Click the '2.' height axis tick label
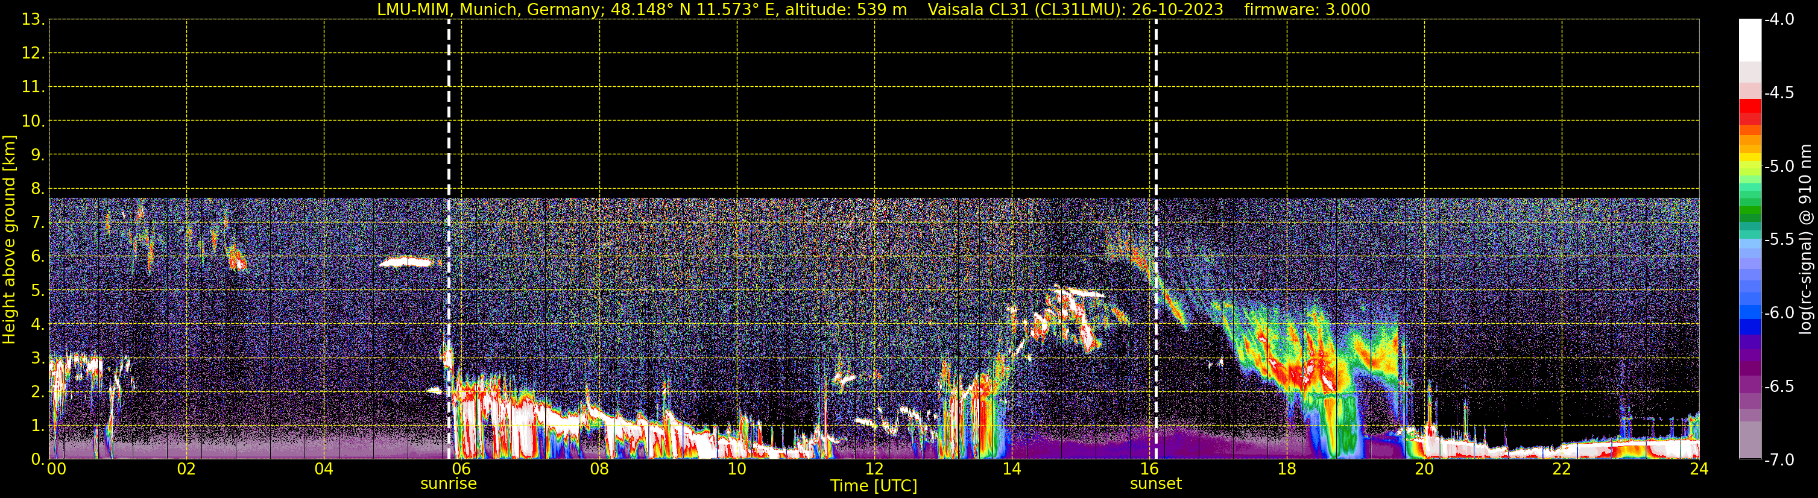This screenshot has height=498, width=1818. click(x=38, y=392)
